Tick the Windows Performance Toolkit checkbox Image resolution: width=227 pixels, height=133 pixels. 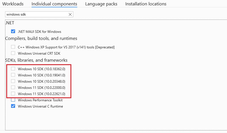13,100
